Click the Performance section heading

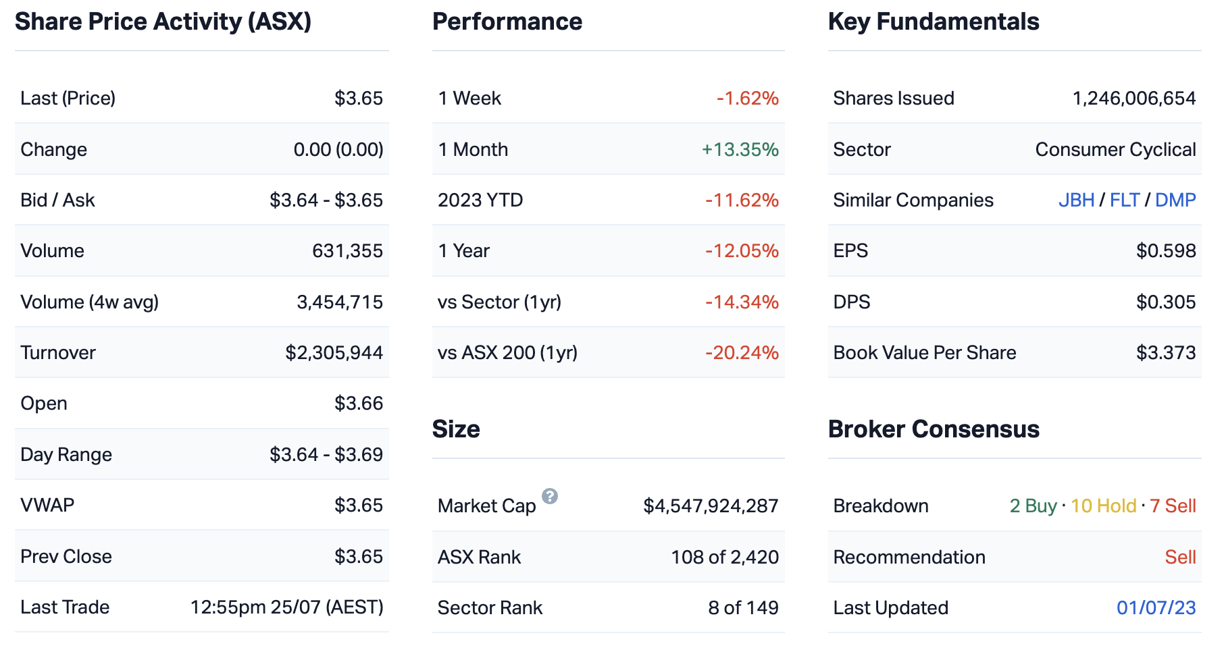(507, 22)
